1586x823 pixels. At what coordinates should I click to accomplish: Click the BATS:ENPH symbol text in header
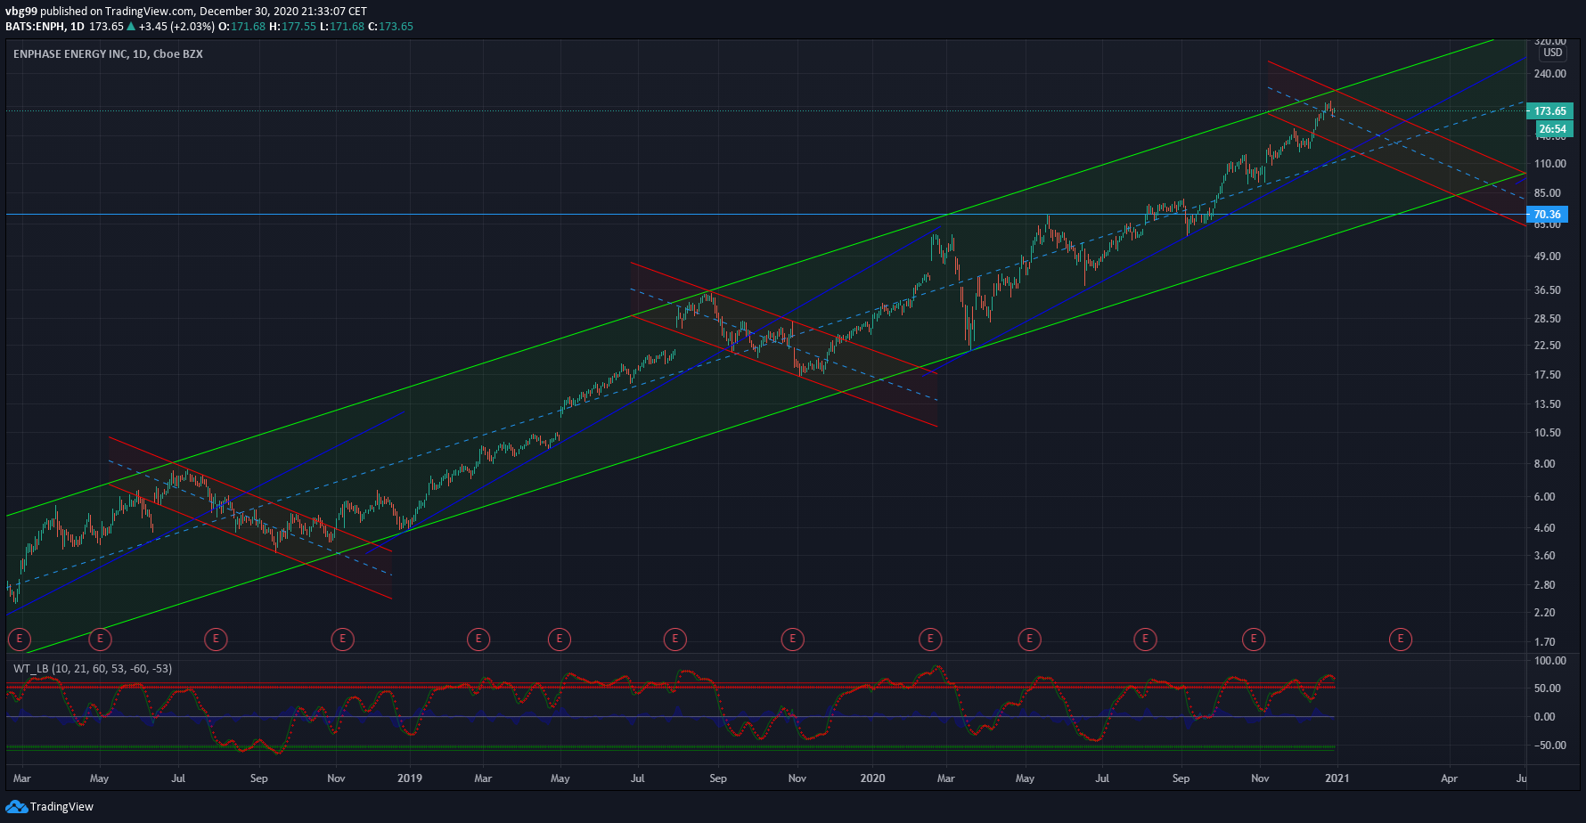click(x=35, y=27)
